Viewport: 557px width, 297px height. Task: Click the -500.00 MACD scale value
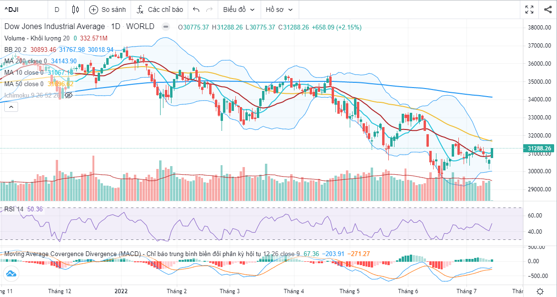[539, 276]
